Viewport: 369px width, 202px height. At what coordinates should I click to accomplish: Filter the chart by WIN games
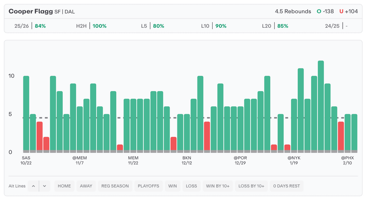point(173,186)
